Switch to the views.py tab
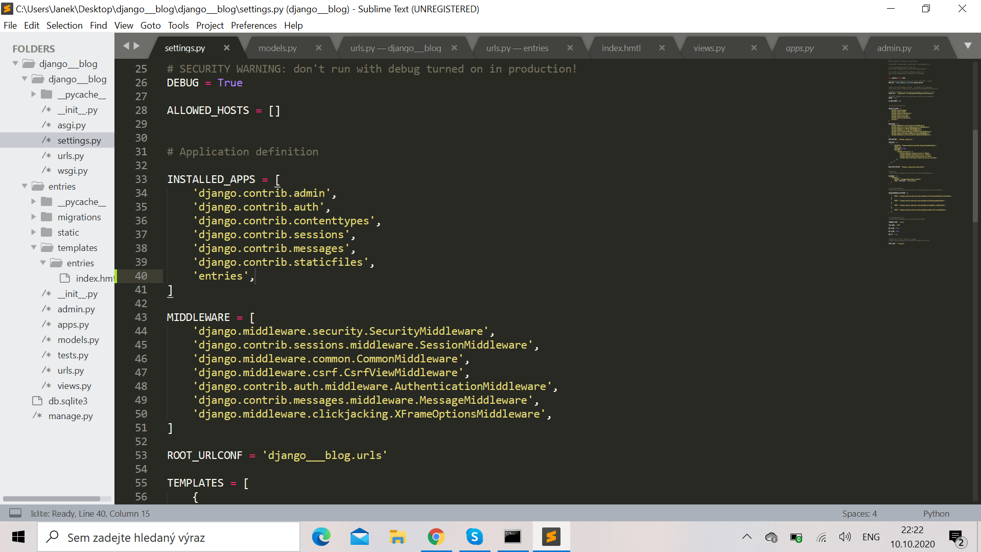Viewport: 981px width, 552px height. point(709,48)
